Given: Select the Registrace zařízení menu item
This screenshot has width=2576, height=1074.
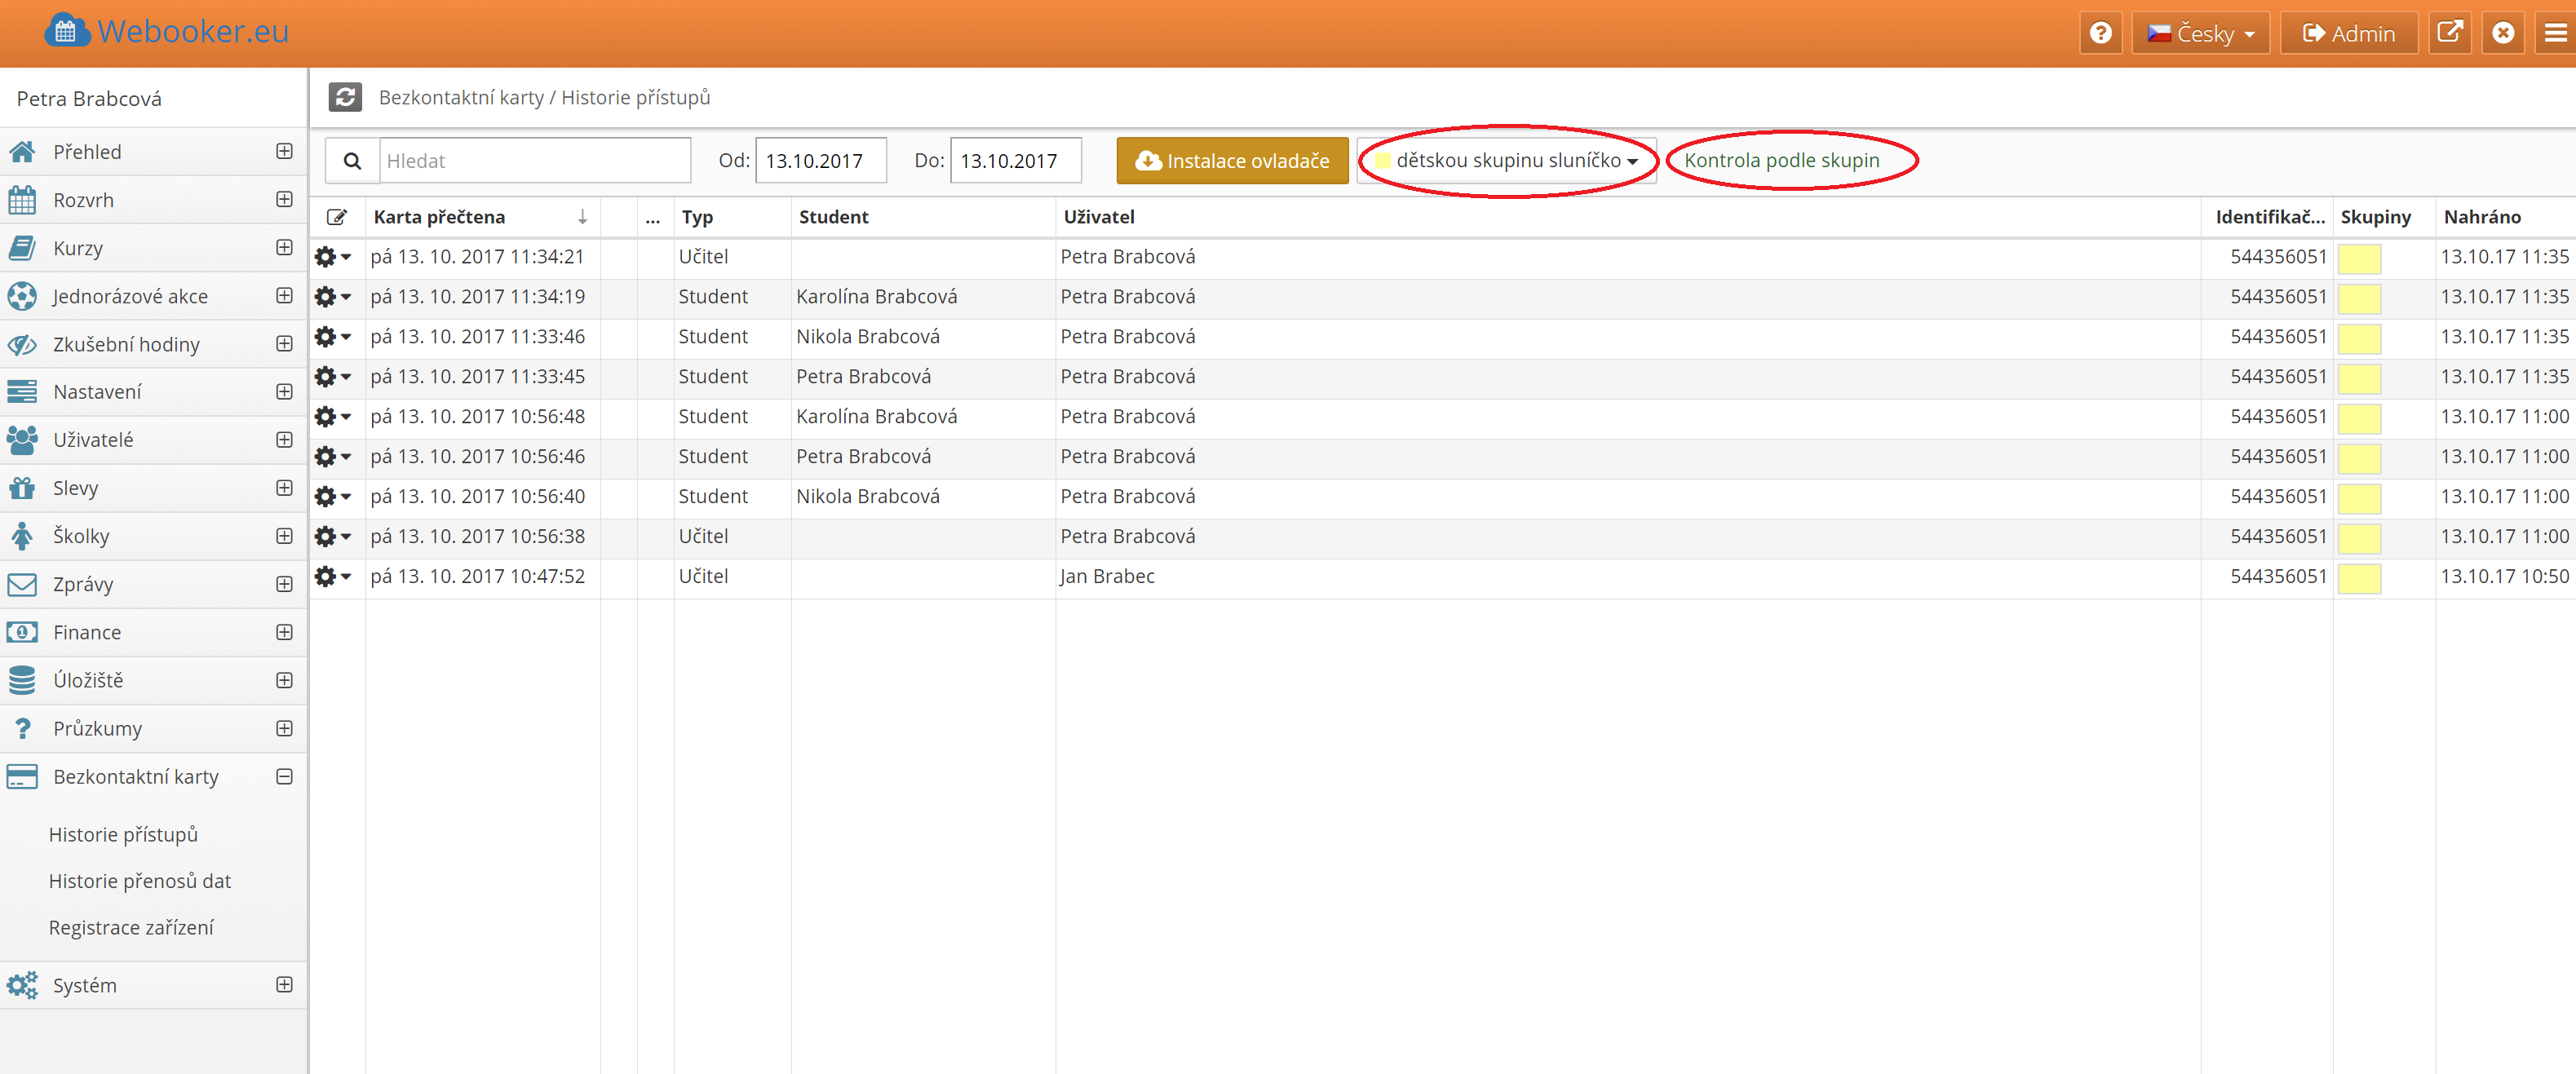Looking at the screenshot, I should click(x=131, y=928).
